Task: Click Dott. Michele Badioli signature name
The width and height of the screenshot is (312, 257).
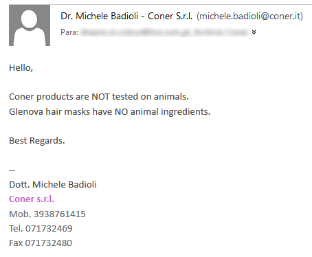Action: 53,185
